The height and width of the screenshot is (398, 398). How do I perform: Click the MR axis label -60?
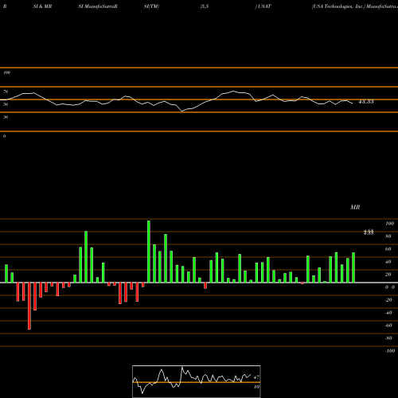(x=388, y=326)
